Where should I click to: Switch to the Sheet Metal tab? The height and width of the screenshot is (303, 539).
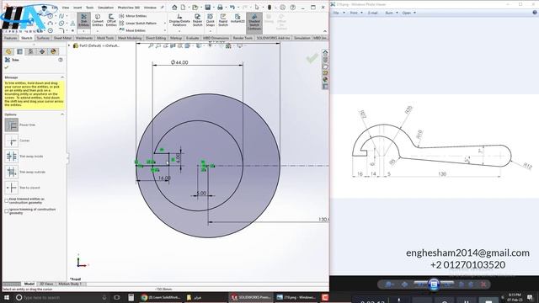(x=62, y=38)
